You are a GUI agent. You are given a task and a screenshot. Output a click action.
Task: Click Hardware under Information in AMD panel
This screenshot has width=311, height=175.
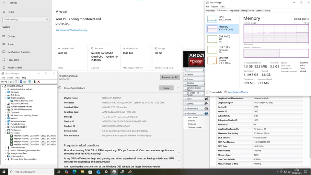pyautogui.click(x=192, y=124)
